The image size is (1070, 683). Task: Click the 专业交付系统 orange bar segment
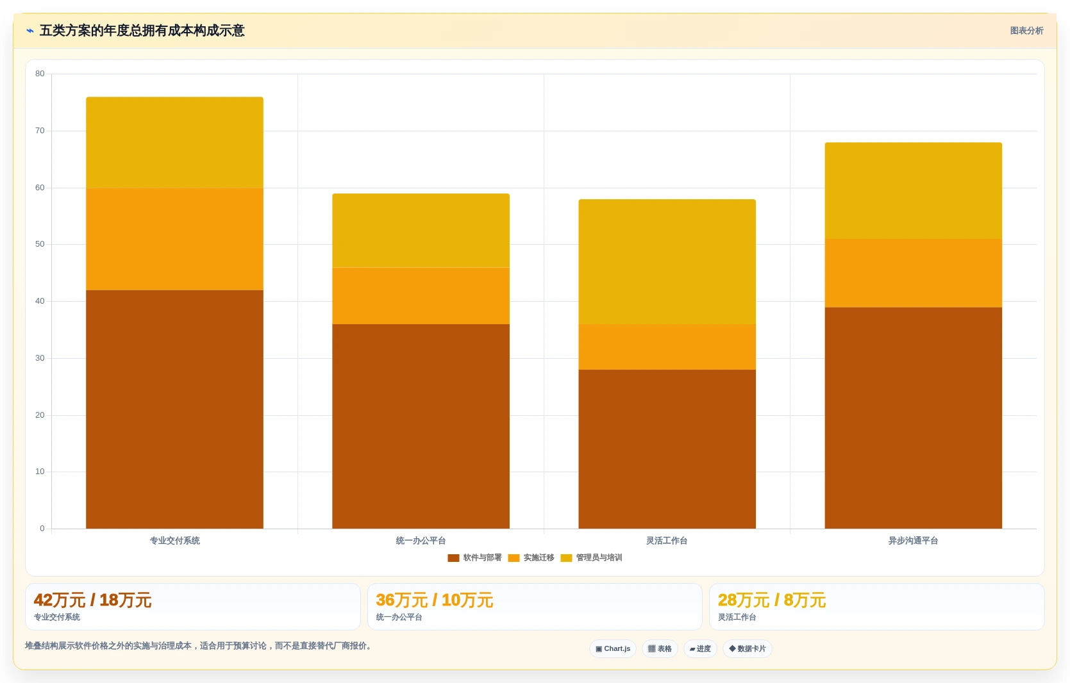(174, 239)
